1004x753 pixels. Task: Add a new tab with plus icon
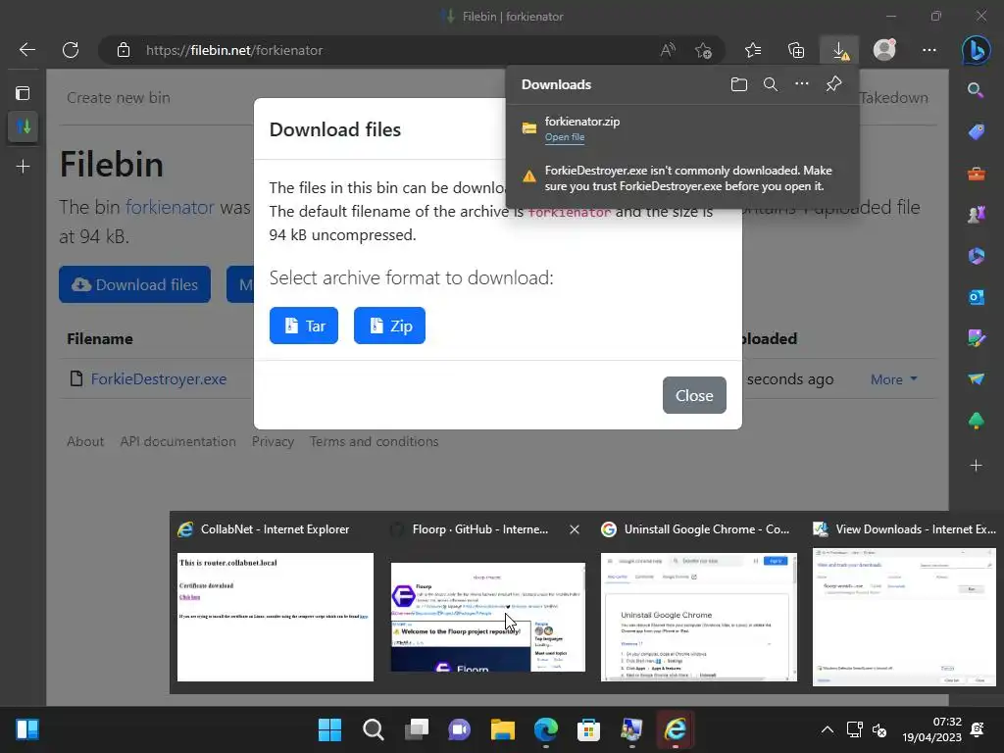(x=24, y=167)
